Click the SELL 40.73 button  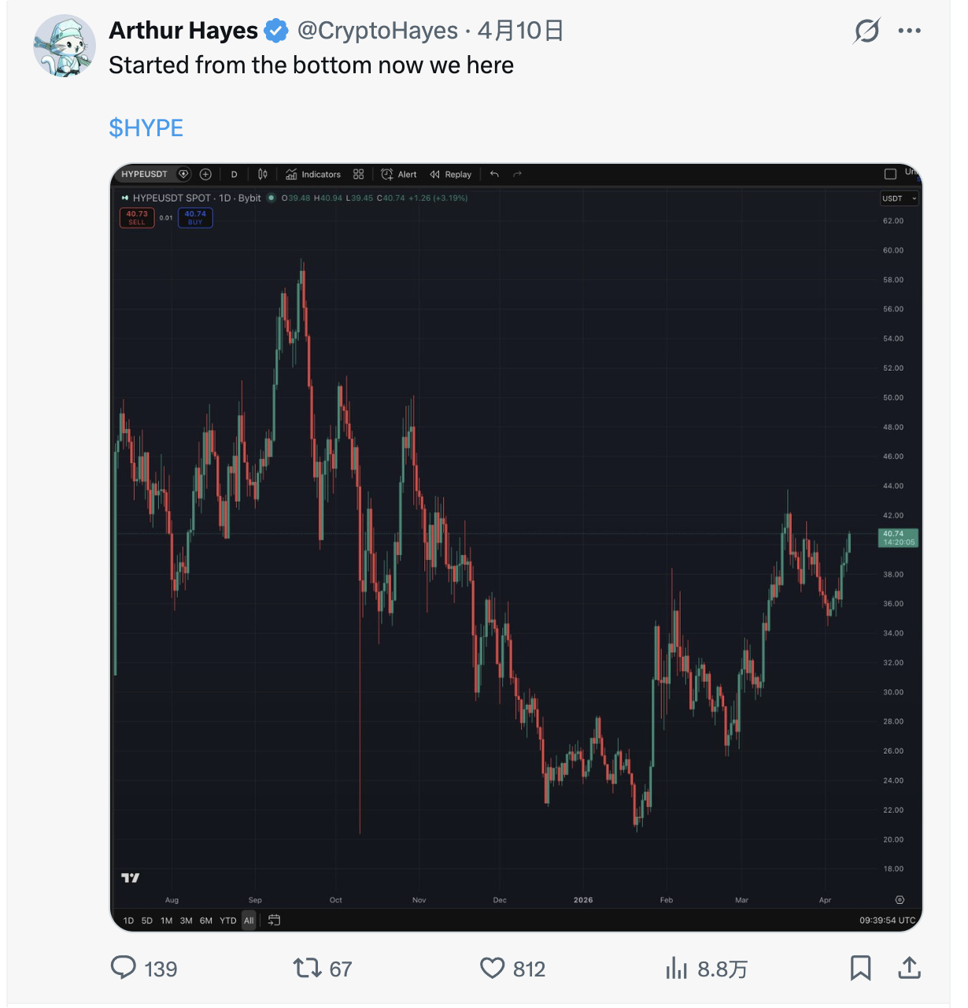click(x=137, y=217)
